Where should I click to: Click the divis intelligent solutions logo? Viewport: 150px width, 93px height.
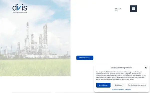click(20, 8)
